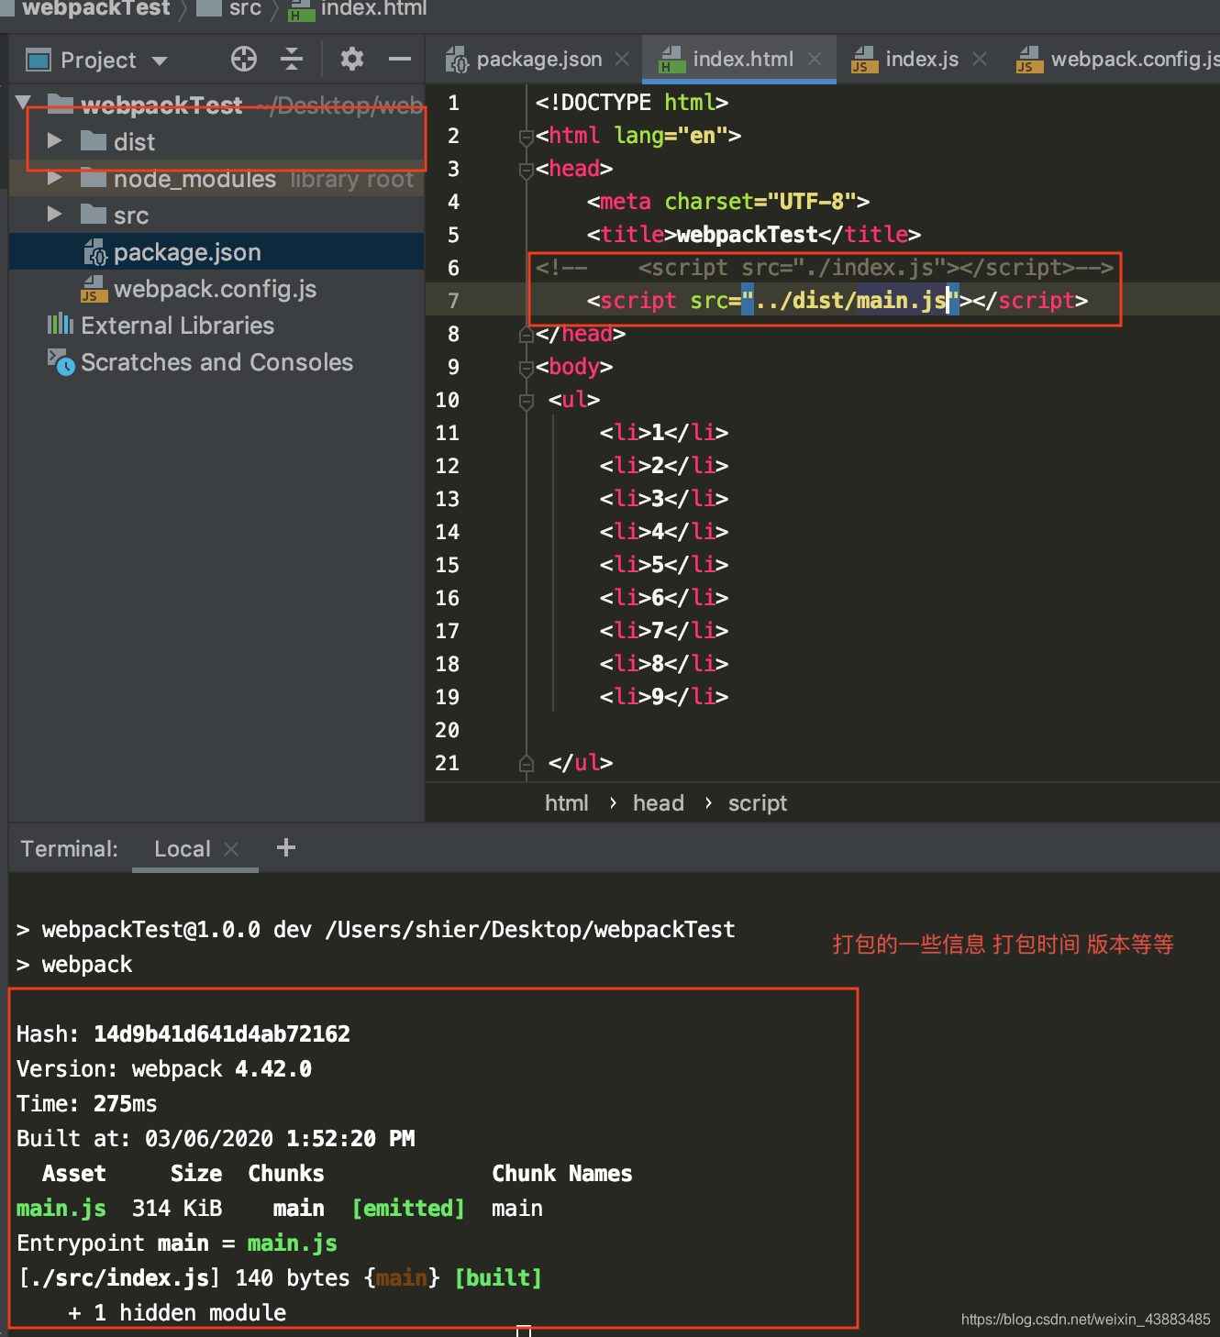This screenshot has height=1337, width=1220.
Task: Click the ../dist/main.js src value
Action: 851,301
